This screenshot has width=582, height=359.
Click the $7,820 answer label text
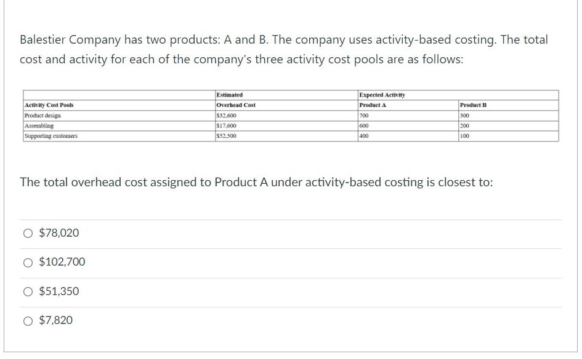pos(56,320)
